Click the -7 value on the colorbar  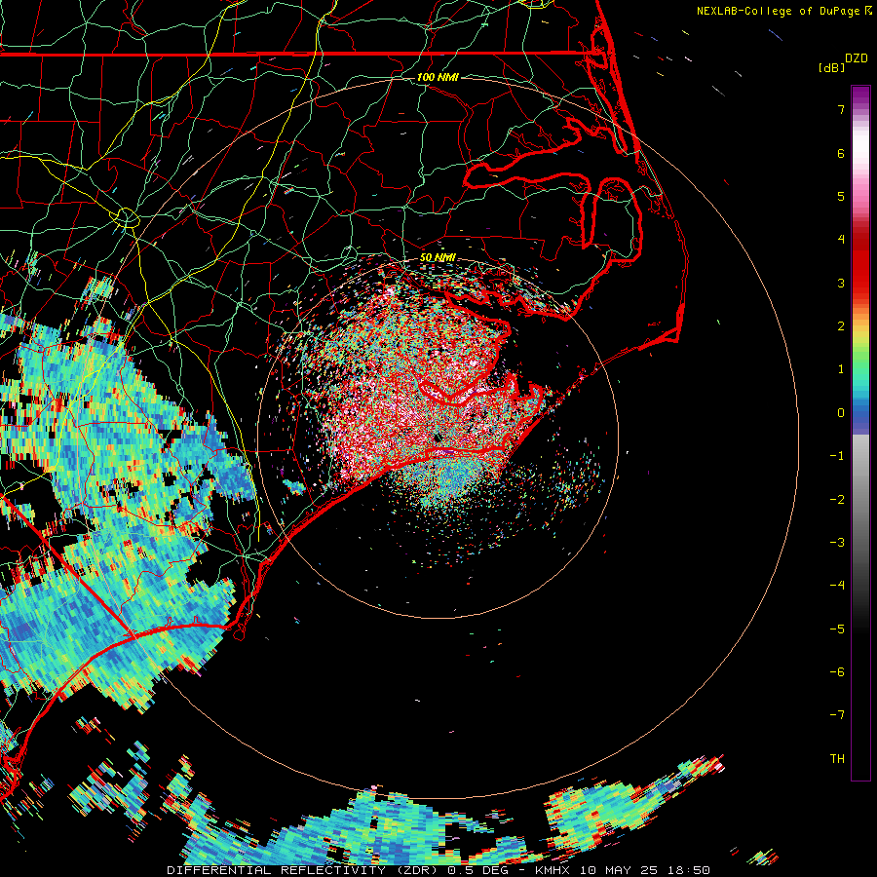(x=837, y=715)
